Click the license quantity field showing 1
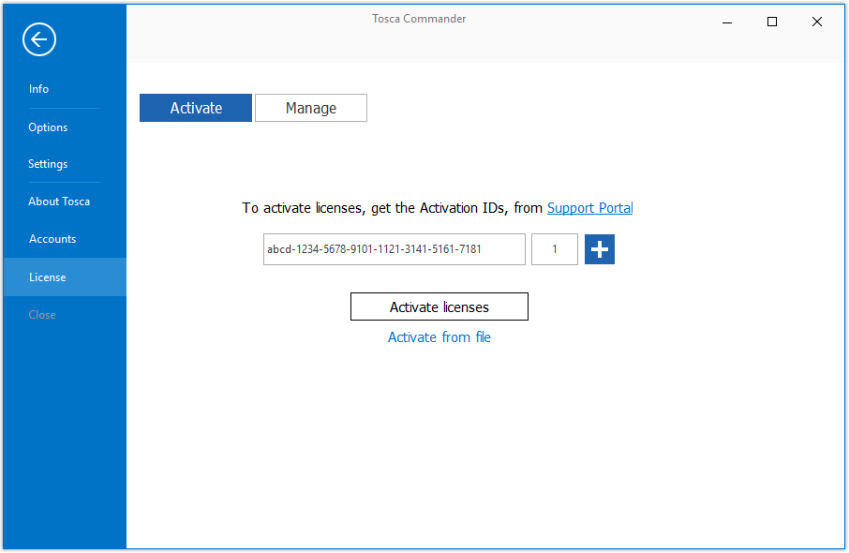This screenshot has width=849, height=553. coord(555,249)
